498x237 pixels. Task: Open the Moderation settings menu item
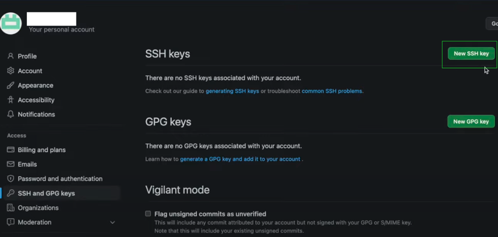(34, 222)
